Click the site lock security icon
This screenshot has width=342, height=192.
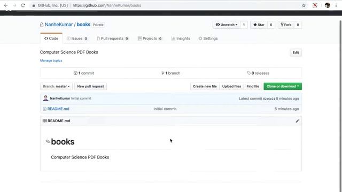click(x=33, y=5)
